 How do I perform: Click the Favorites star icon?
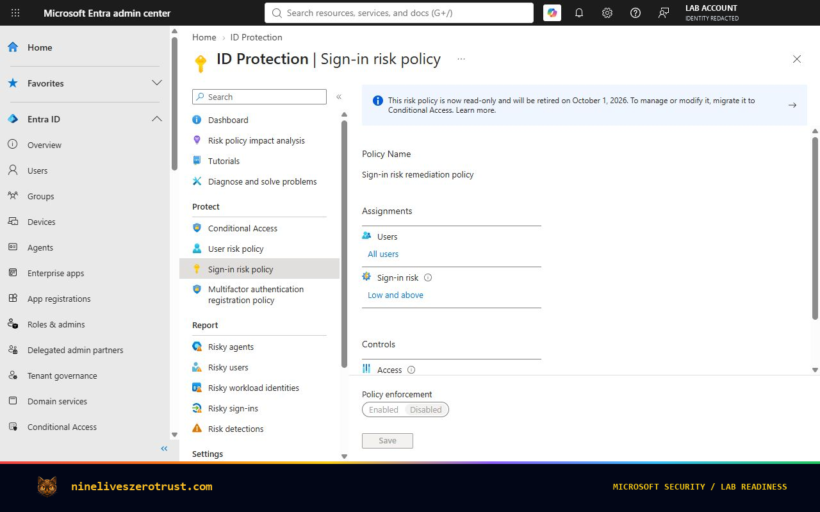(x=13, y=83)
